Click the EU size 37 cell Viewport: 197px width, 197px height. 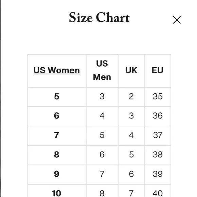pos(158,135)
